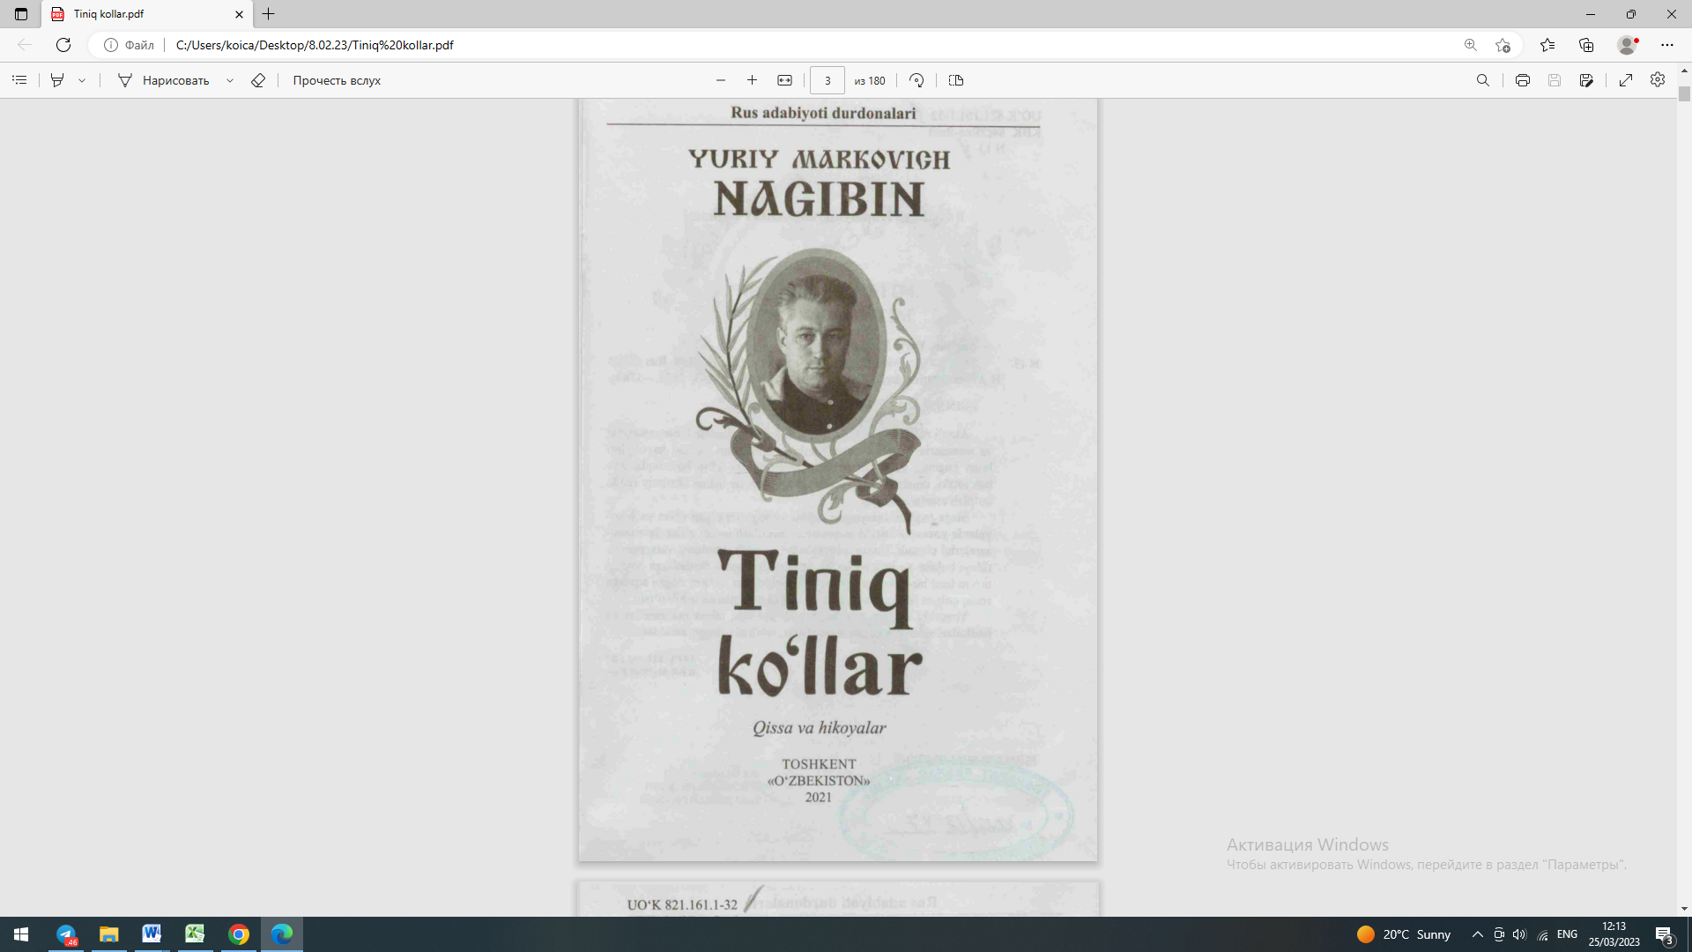Rotate the PDF page
This screenshot has height=952, width=1692.
pos(916,80)
